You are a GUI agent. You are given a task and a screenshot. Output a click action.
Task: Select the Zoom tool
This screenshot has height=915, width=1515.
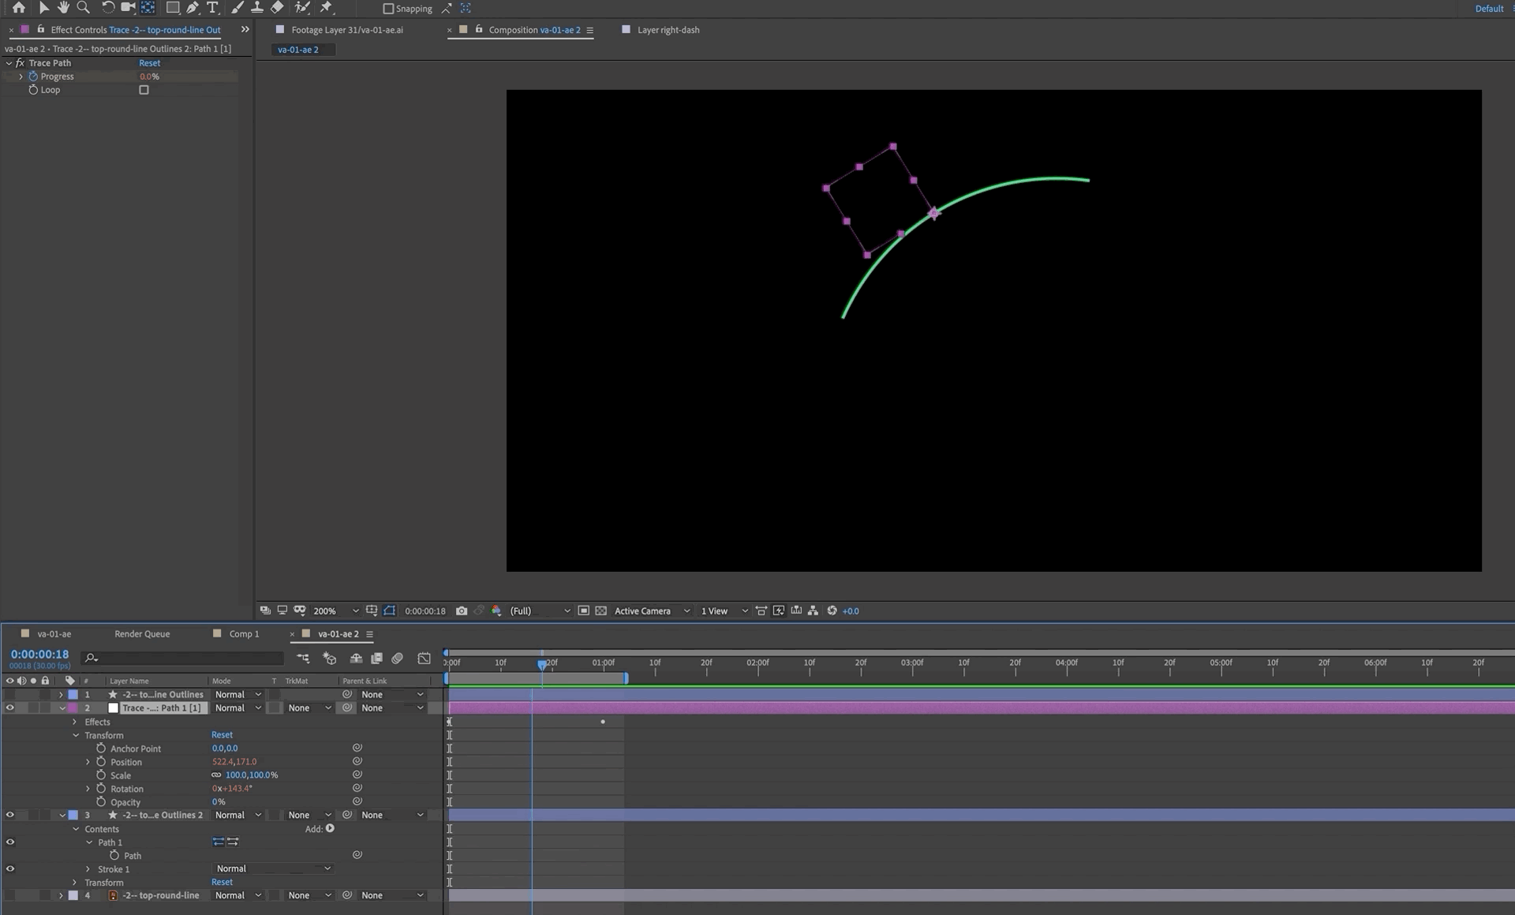[83, 7]
